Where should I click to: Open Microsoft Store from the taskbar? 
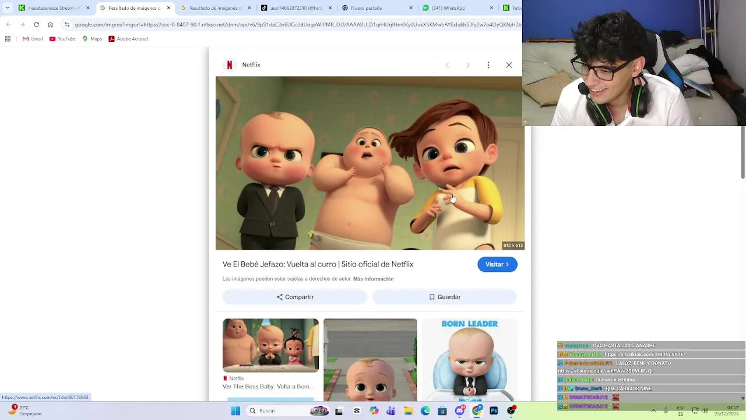442,411
